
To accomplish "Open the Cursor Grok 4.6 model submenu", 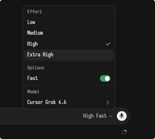I will pos(69,102).
